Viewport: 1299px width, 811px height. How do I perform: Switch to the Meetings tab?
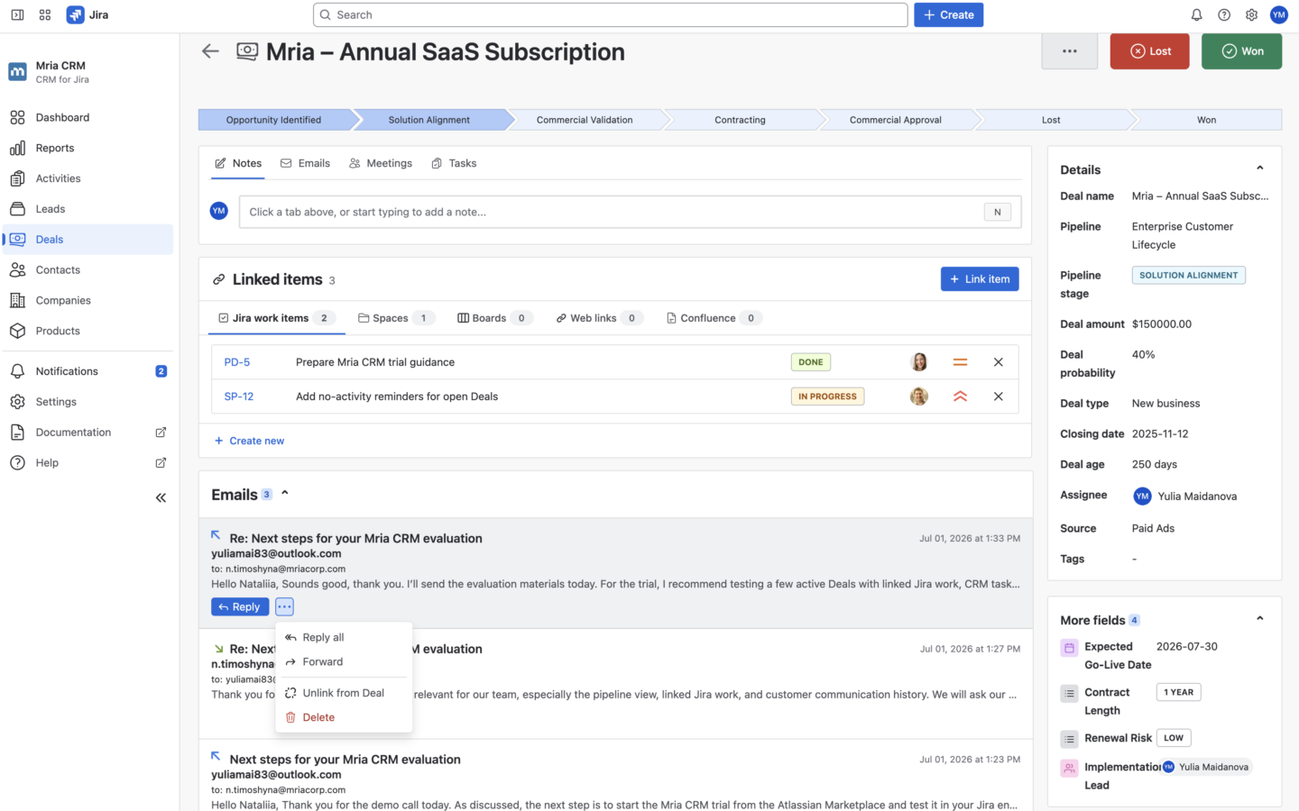click(x=381, y=163)
